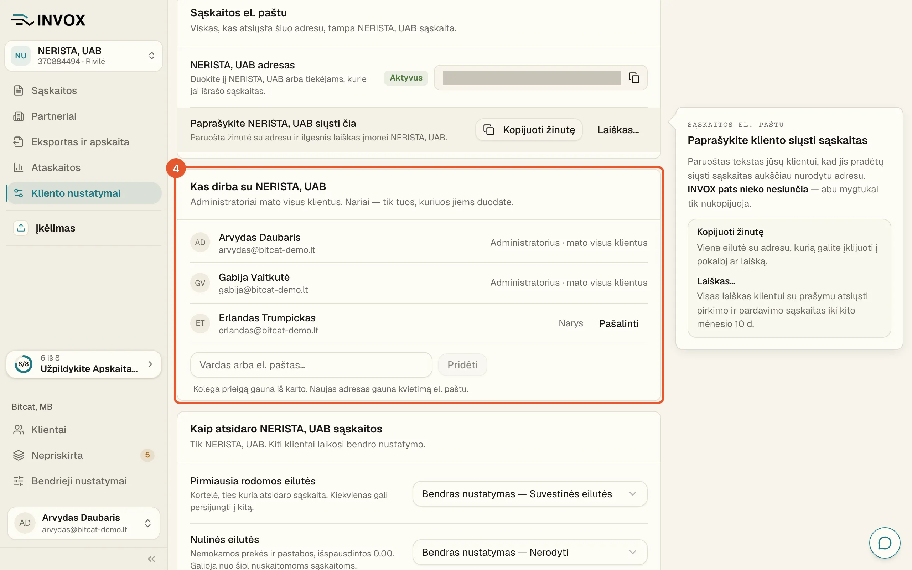Open the 6 iš 8 onboarding progress card
The height and width of the screenshot is (570, 912).
coord(84,364)
